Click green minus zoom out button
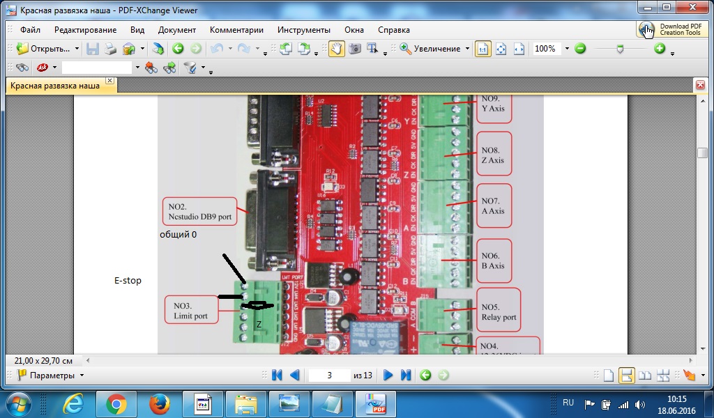This screenshot has width=714, height=418. click(x=580, y=49)
